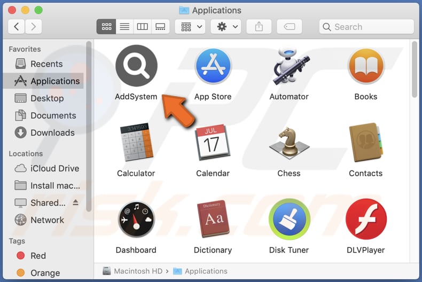Go back with the left chevron
422x282 pixels.
[x=17, y=27]
